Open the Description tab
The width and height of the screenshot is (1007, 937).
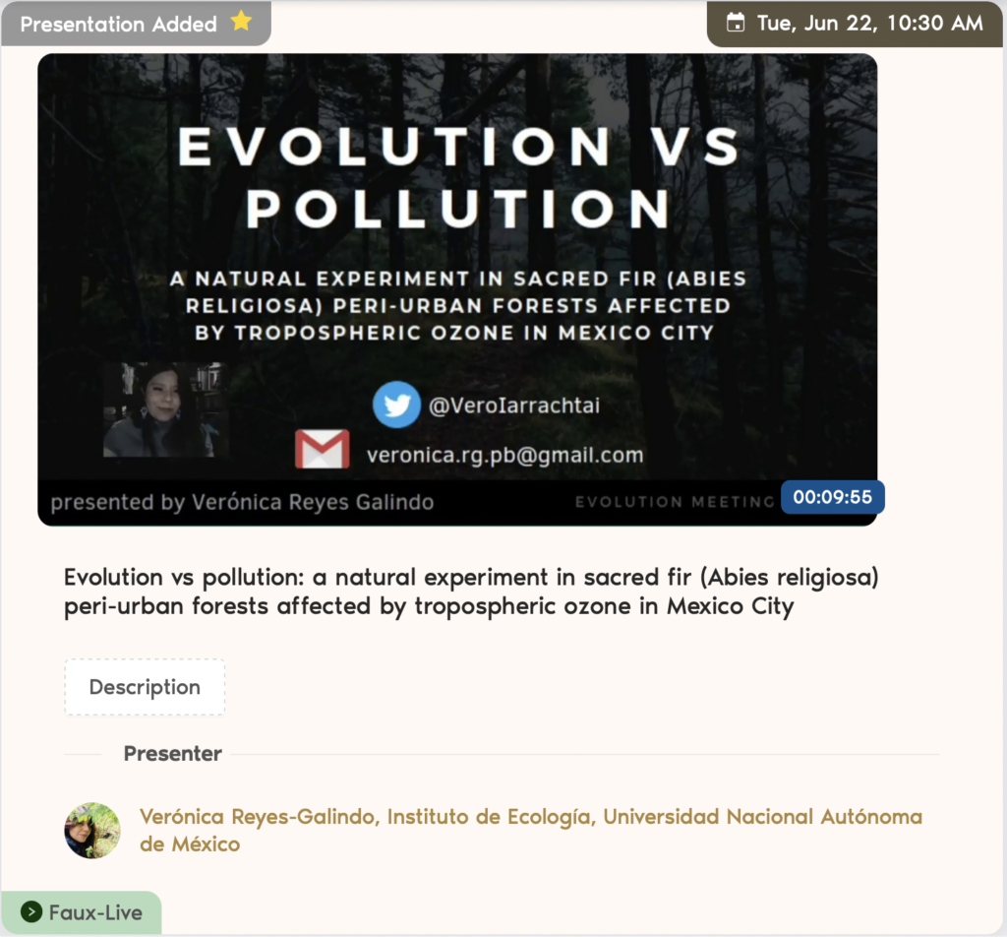click(145, 687)
